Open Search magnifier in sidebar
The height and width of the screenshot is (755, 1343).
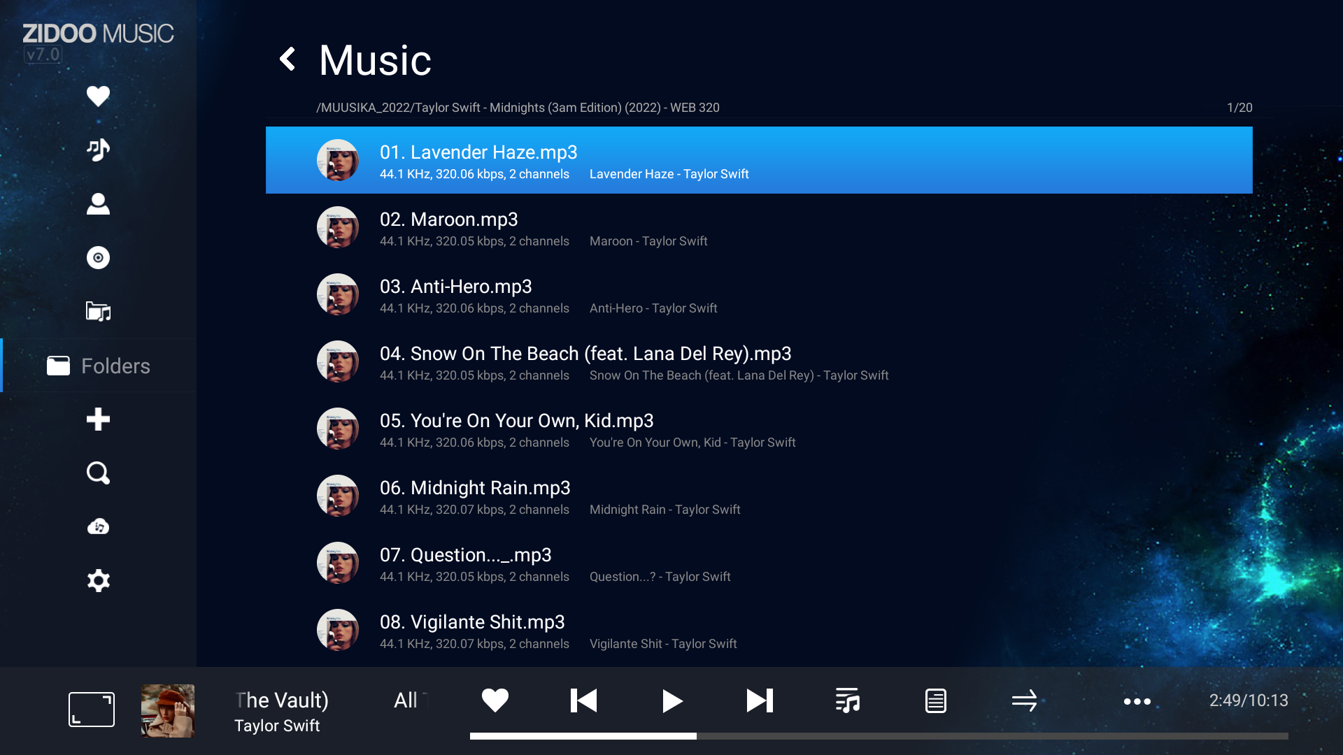[98, 473]
